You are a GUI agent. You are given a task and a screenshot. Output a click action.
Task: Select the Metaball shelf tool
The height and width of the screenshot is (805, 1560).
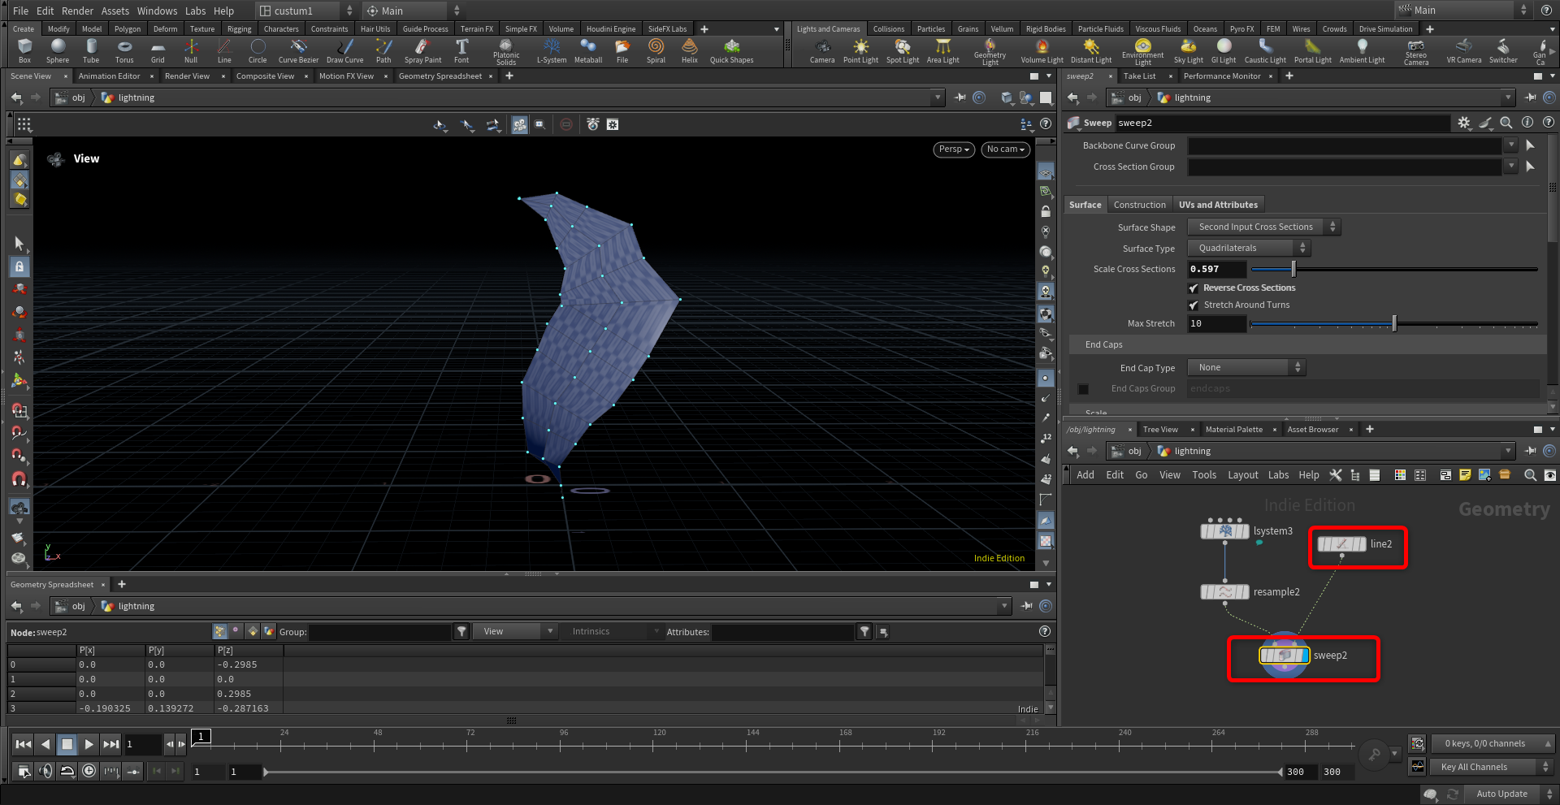click(588, 50)
